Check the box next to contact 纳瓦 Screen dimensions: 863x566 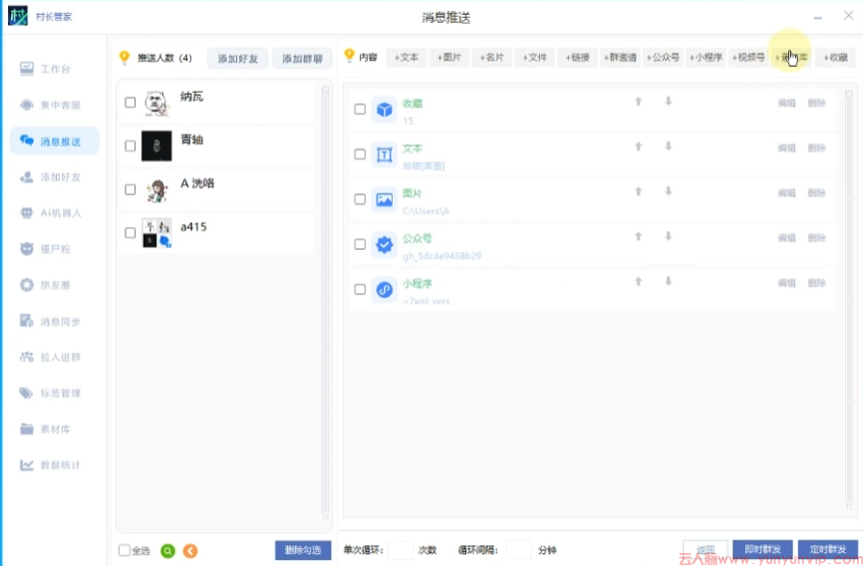point(131,103)
